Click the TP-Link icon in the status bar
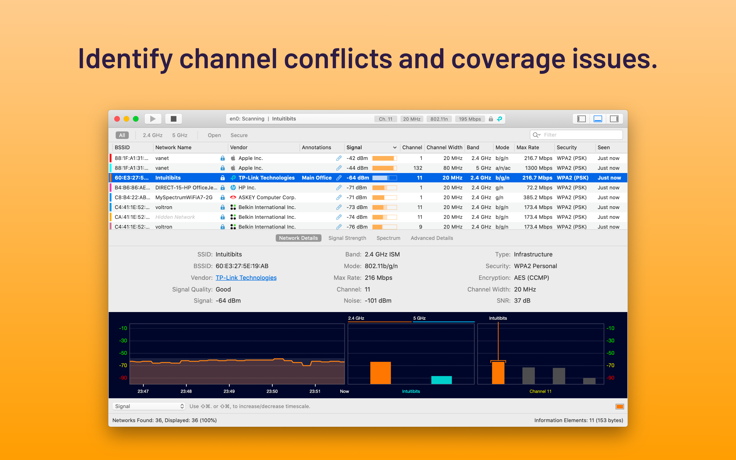This screenshot has height=460, width=736. (x=499, y=119)
